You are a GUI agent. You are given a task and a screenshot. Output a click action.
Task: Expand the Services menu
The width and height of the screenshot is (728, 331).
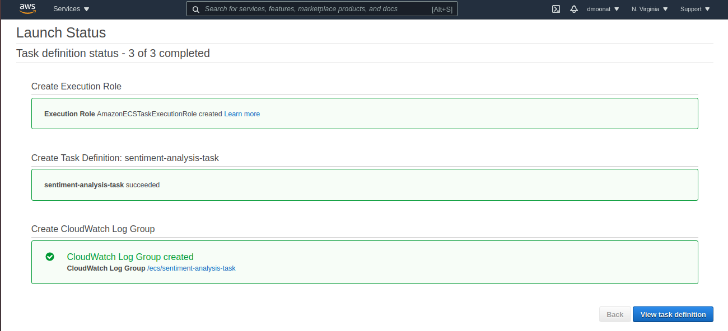tap(71, 9)
